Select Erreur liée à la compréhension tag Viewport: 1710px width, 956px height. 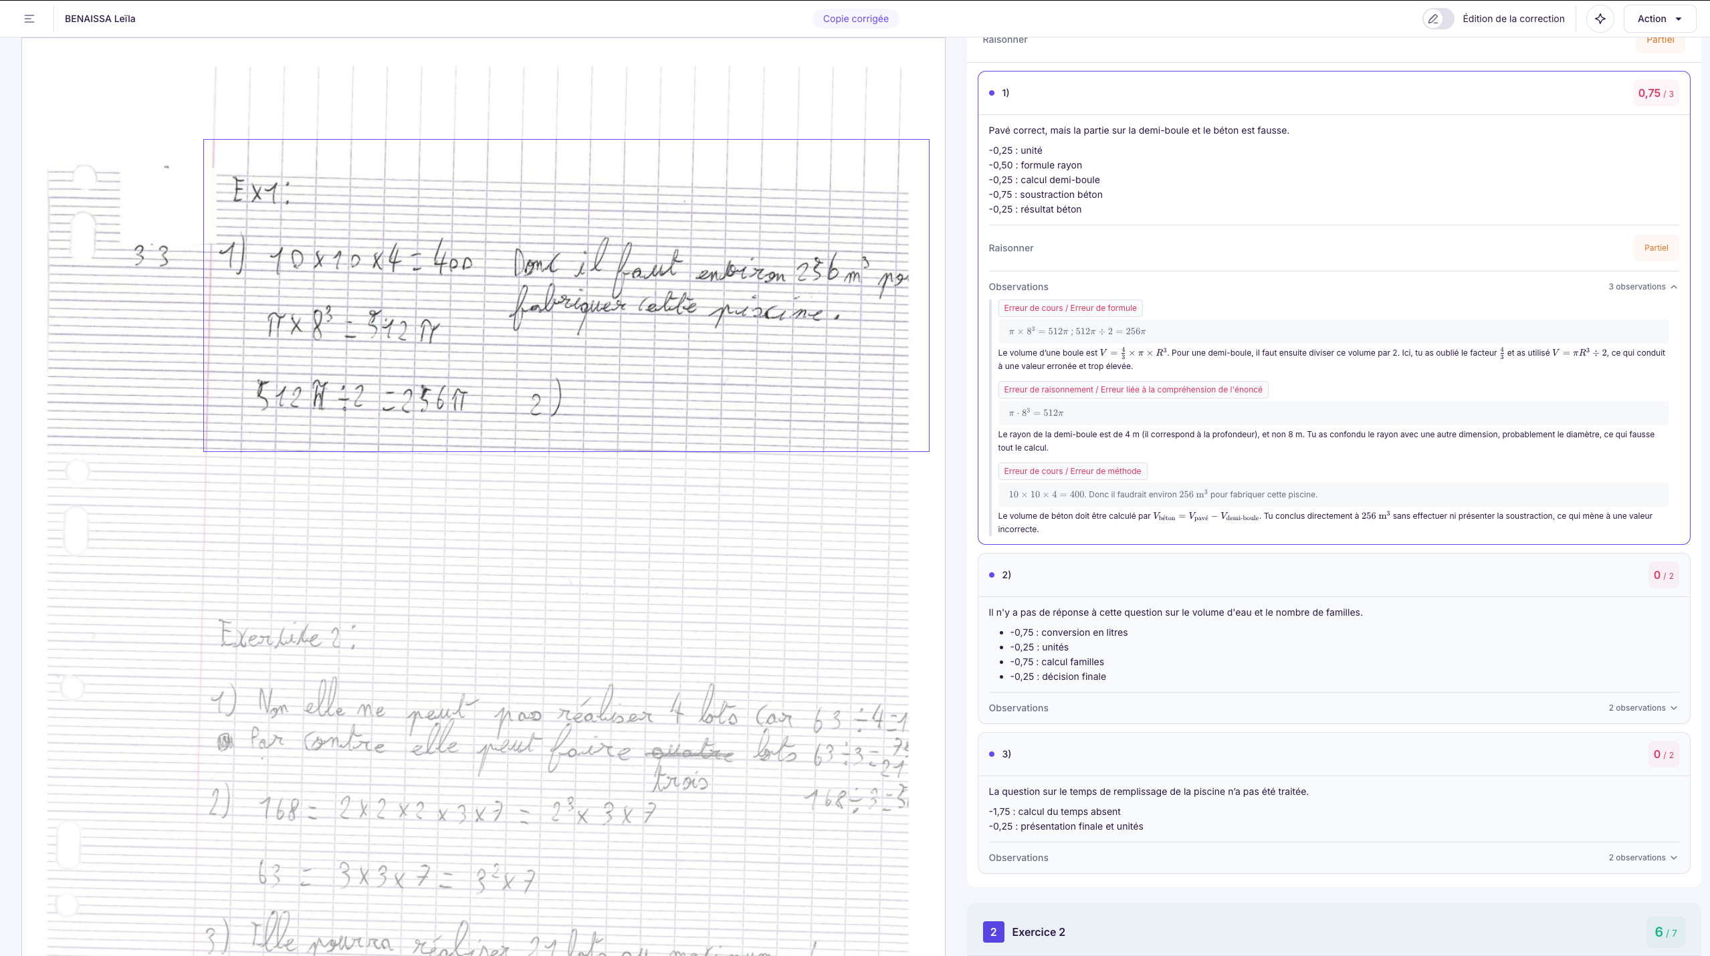[x=1133, y=390]
